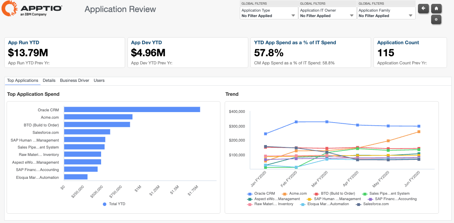Image resolution: width=454 pixels, height=223 pixels.
Task: Open the Application IT Owner filter dropdown
Action: [x=327, y=13]
